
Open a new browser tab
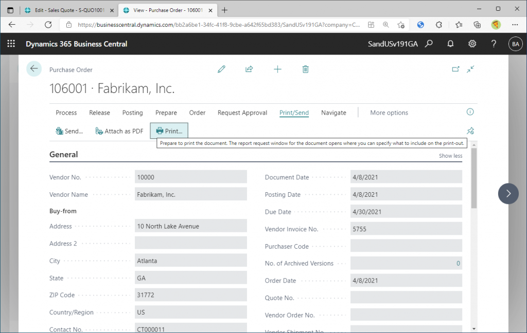[x=224, y=10]
